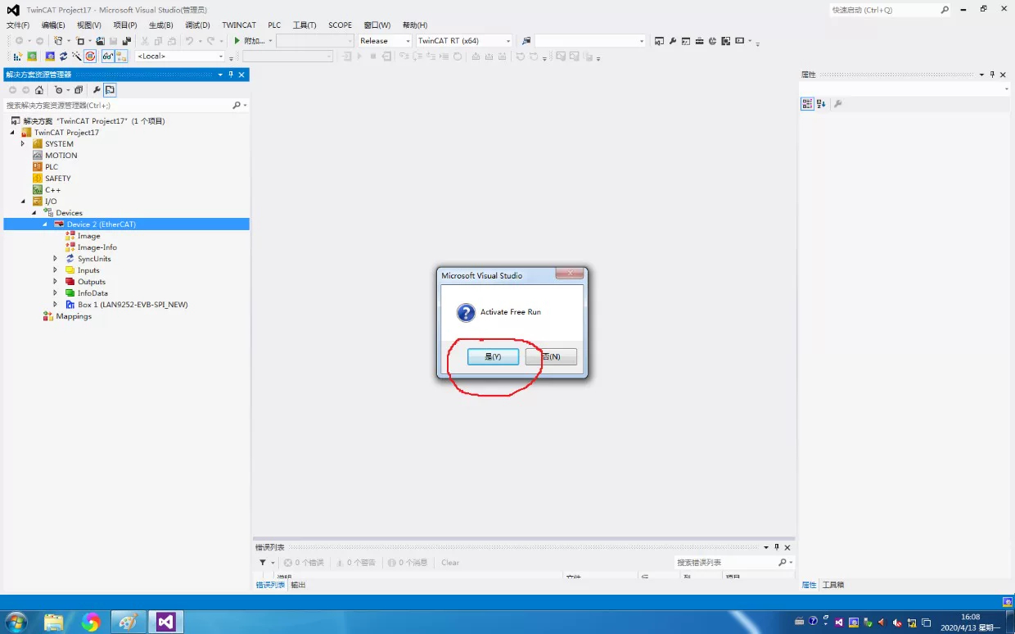Switch to the 工具箱 tab
The image size is (1015, 634).
coord(833,585)
